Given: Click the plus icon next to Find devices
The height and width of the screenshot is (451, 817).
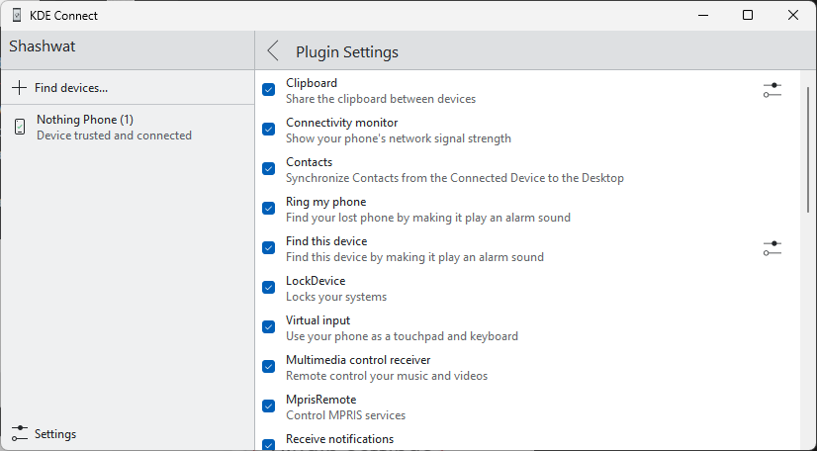Looking at the screenshot, I should [x=19, y=88].
